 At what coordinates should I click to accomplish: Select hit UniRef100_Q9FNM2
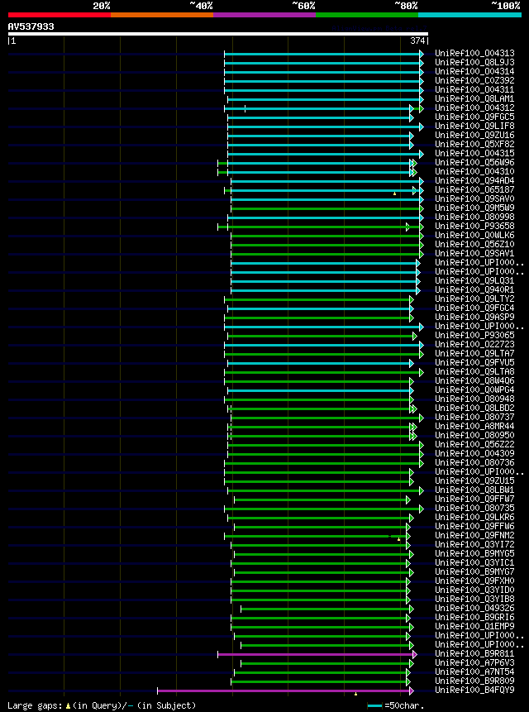(474, 535)
